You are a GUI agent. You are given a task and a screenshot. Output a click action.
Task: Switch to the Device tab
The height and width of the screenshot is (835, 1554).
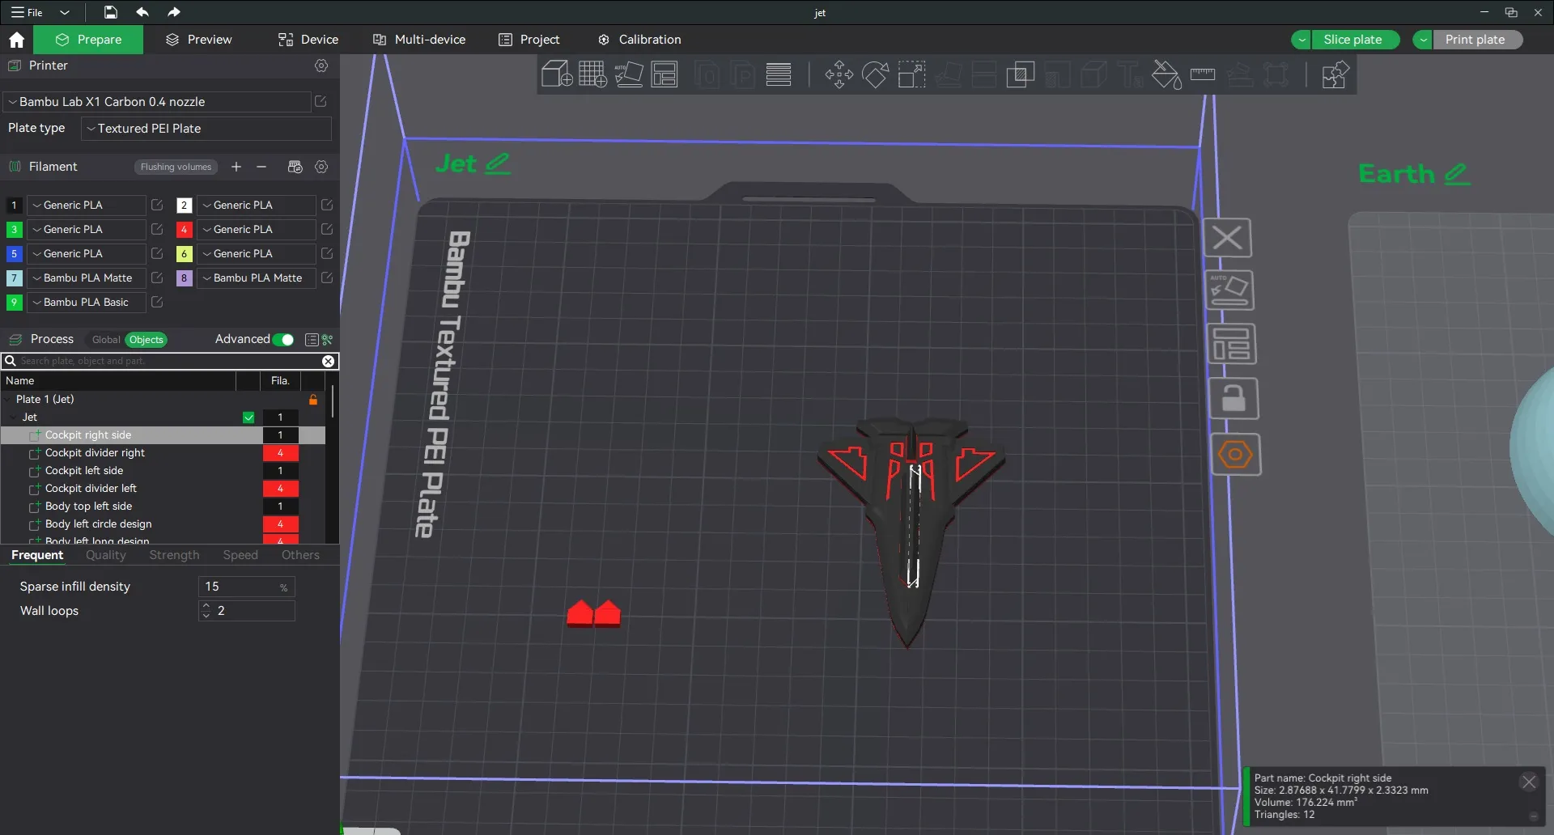pyautogui.click(x=308, y=40)
